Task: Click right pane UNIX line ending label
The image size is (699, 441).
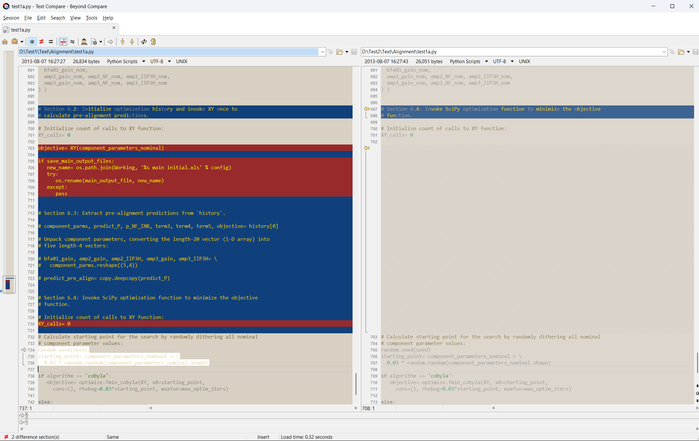Action: (x=524, y=62)
